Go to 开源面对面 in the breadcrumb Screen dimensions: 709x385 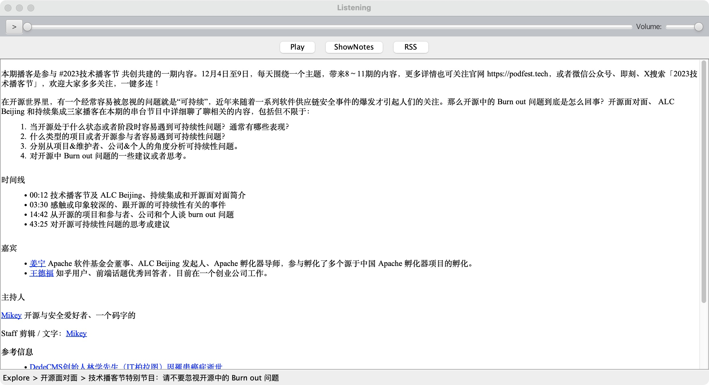pos(59,378)
